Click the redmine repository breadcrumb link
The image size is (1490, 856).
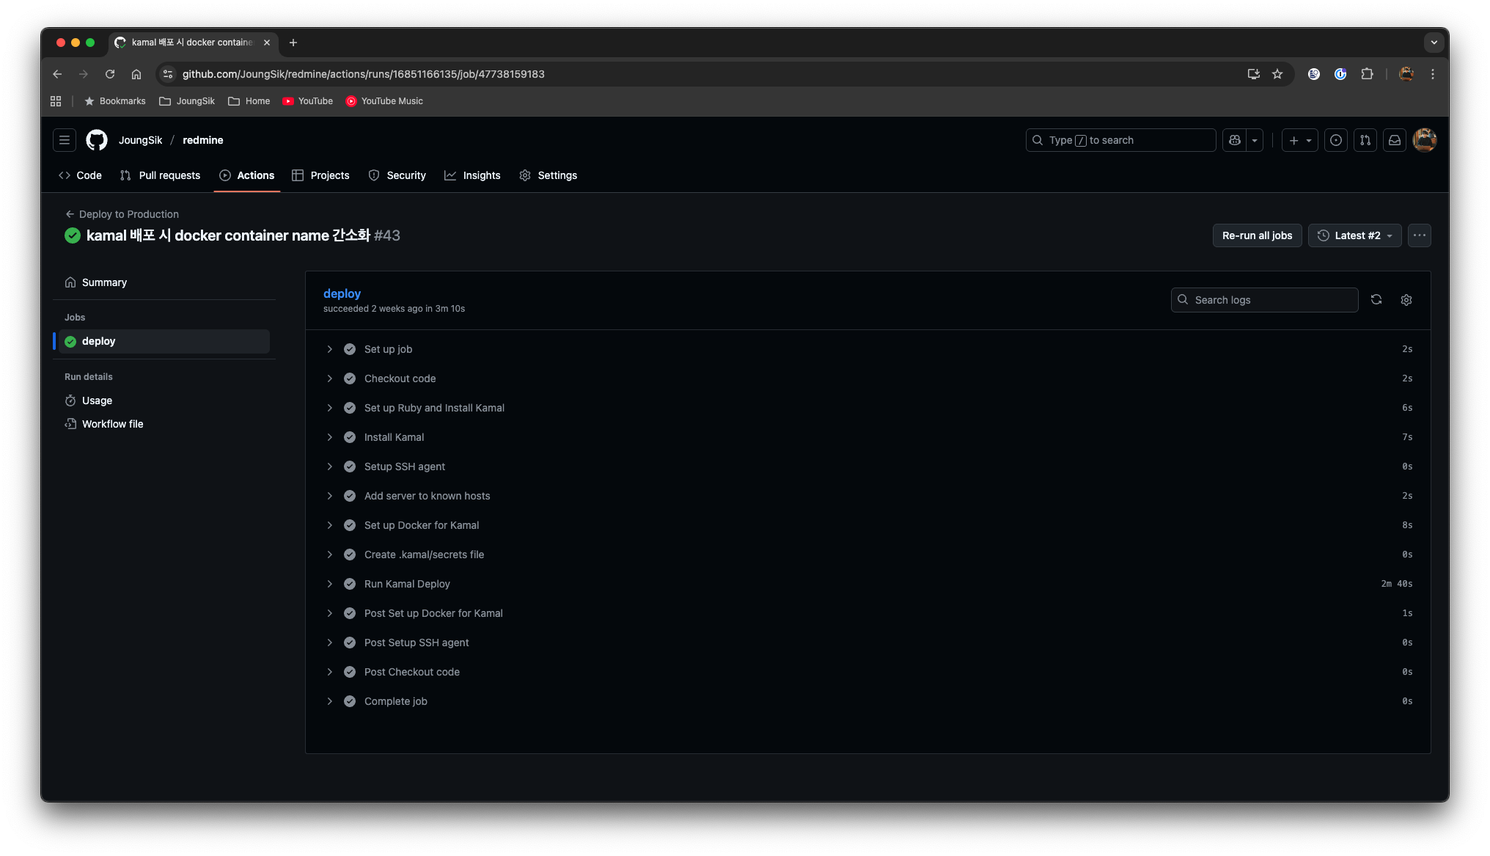point(203,140)
